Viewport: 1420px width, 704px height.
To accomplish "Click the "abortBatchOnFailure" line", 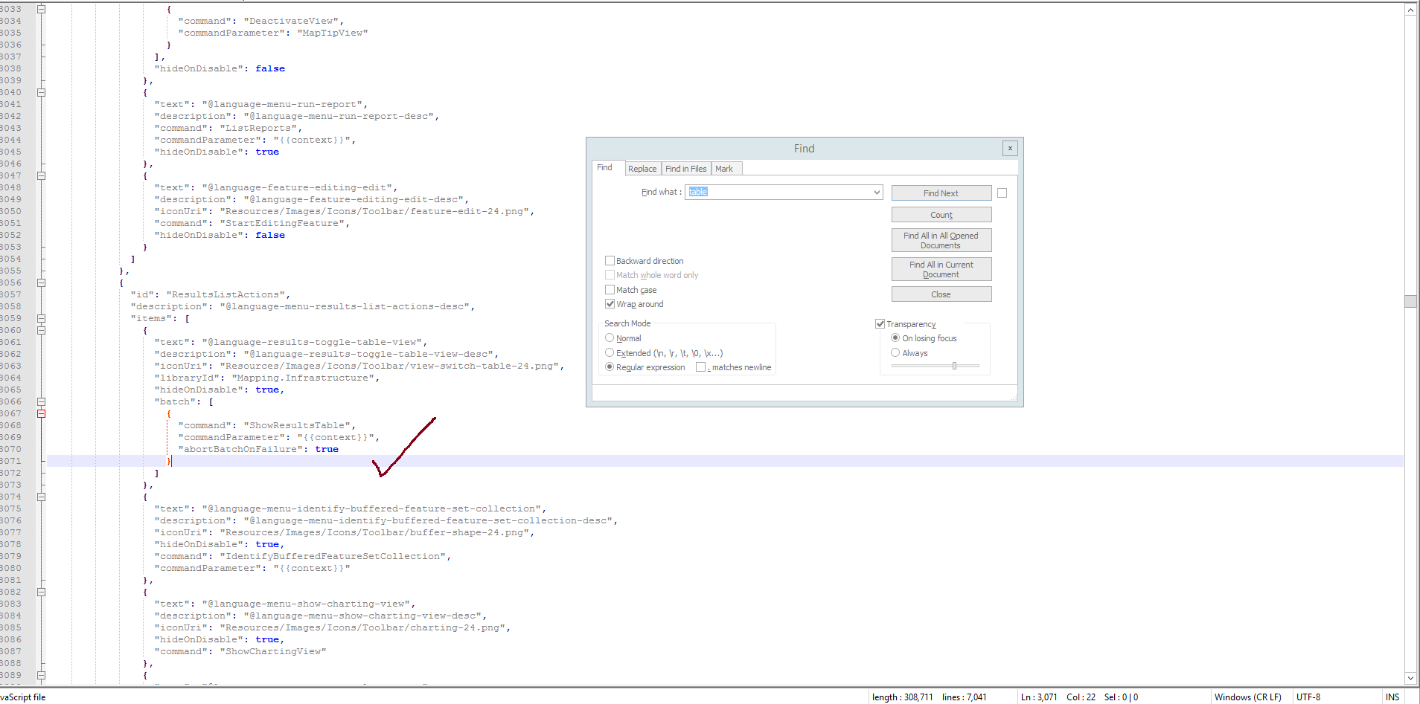I will pos(258,449).
